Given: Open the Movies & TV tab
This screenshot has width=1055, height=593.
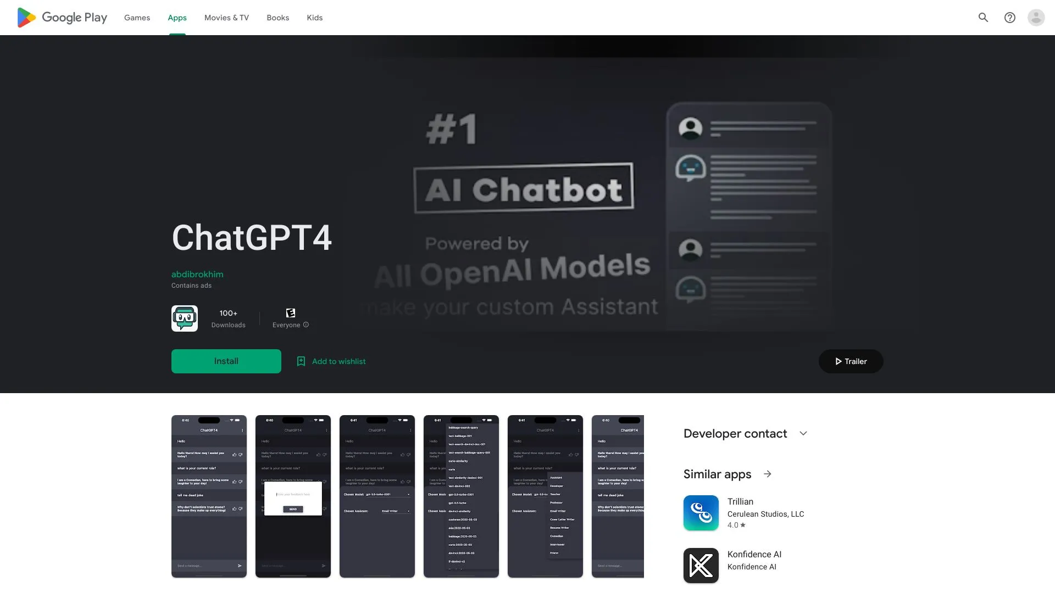Looking at the screenshot, I should 226,18.
